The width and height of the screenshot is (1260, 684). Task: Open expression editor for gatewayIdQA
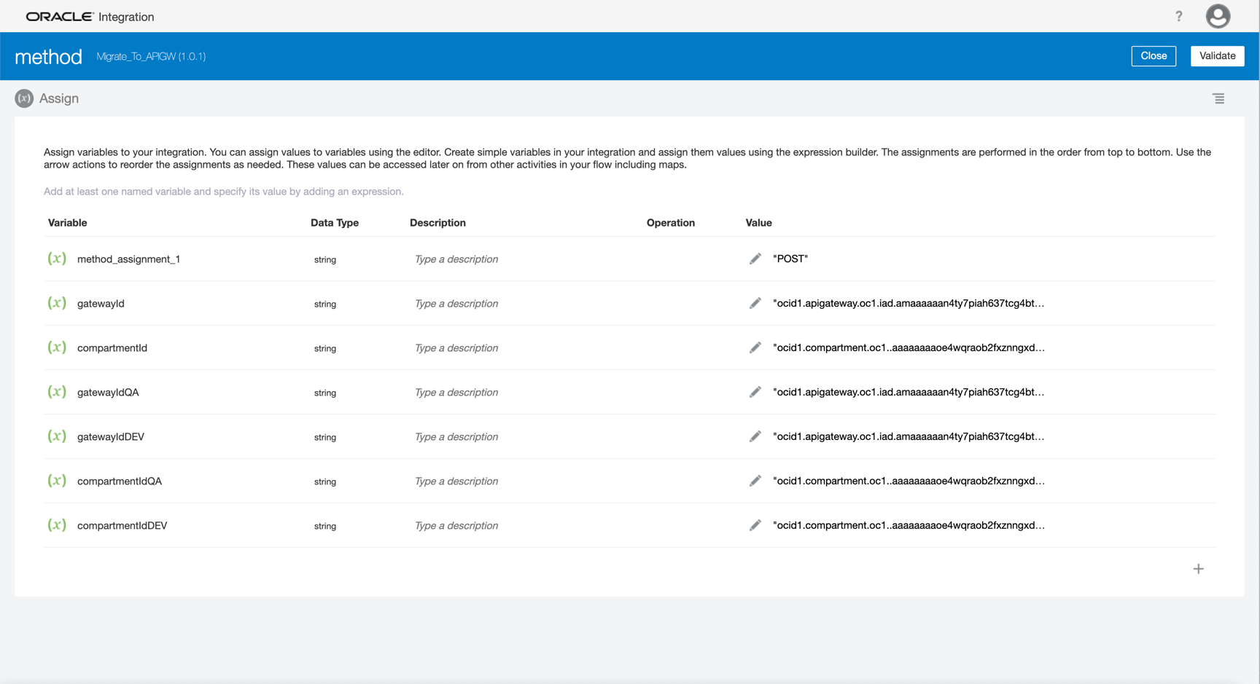coord(755,392)
